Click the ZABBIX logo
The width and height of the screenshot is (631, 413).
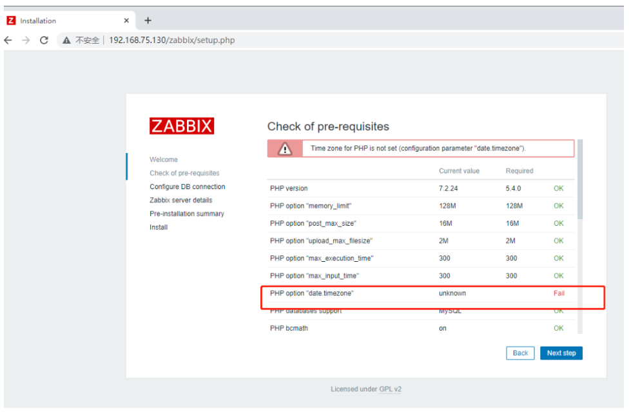coord(182,125)
